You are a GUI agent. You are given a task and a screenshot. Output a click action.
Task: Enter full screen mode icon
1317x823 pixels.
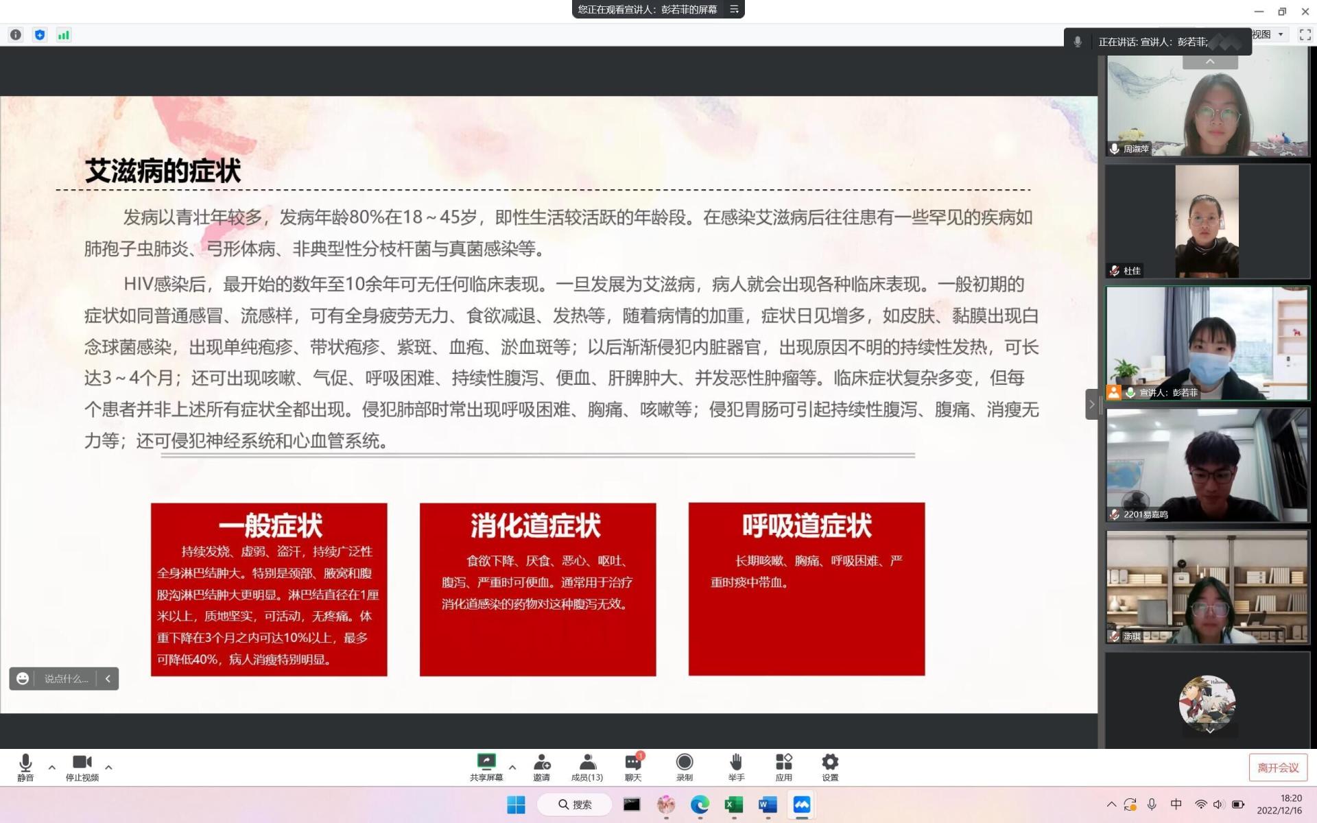pyautogui.click(x=1305, y=35)
